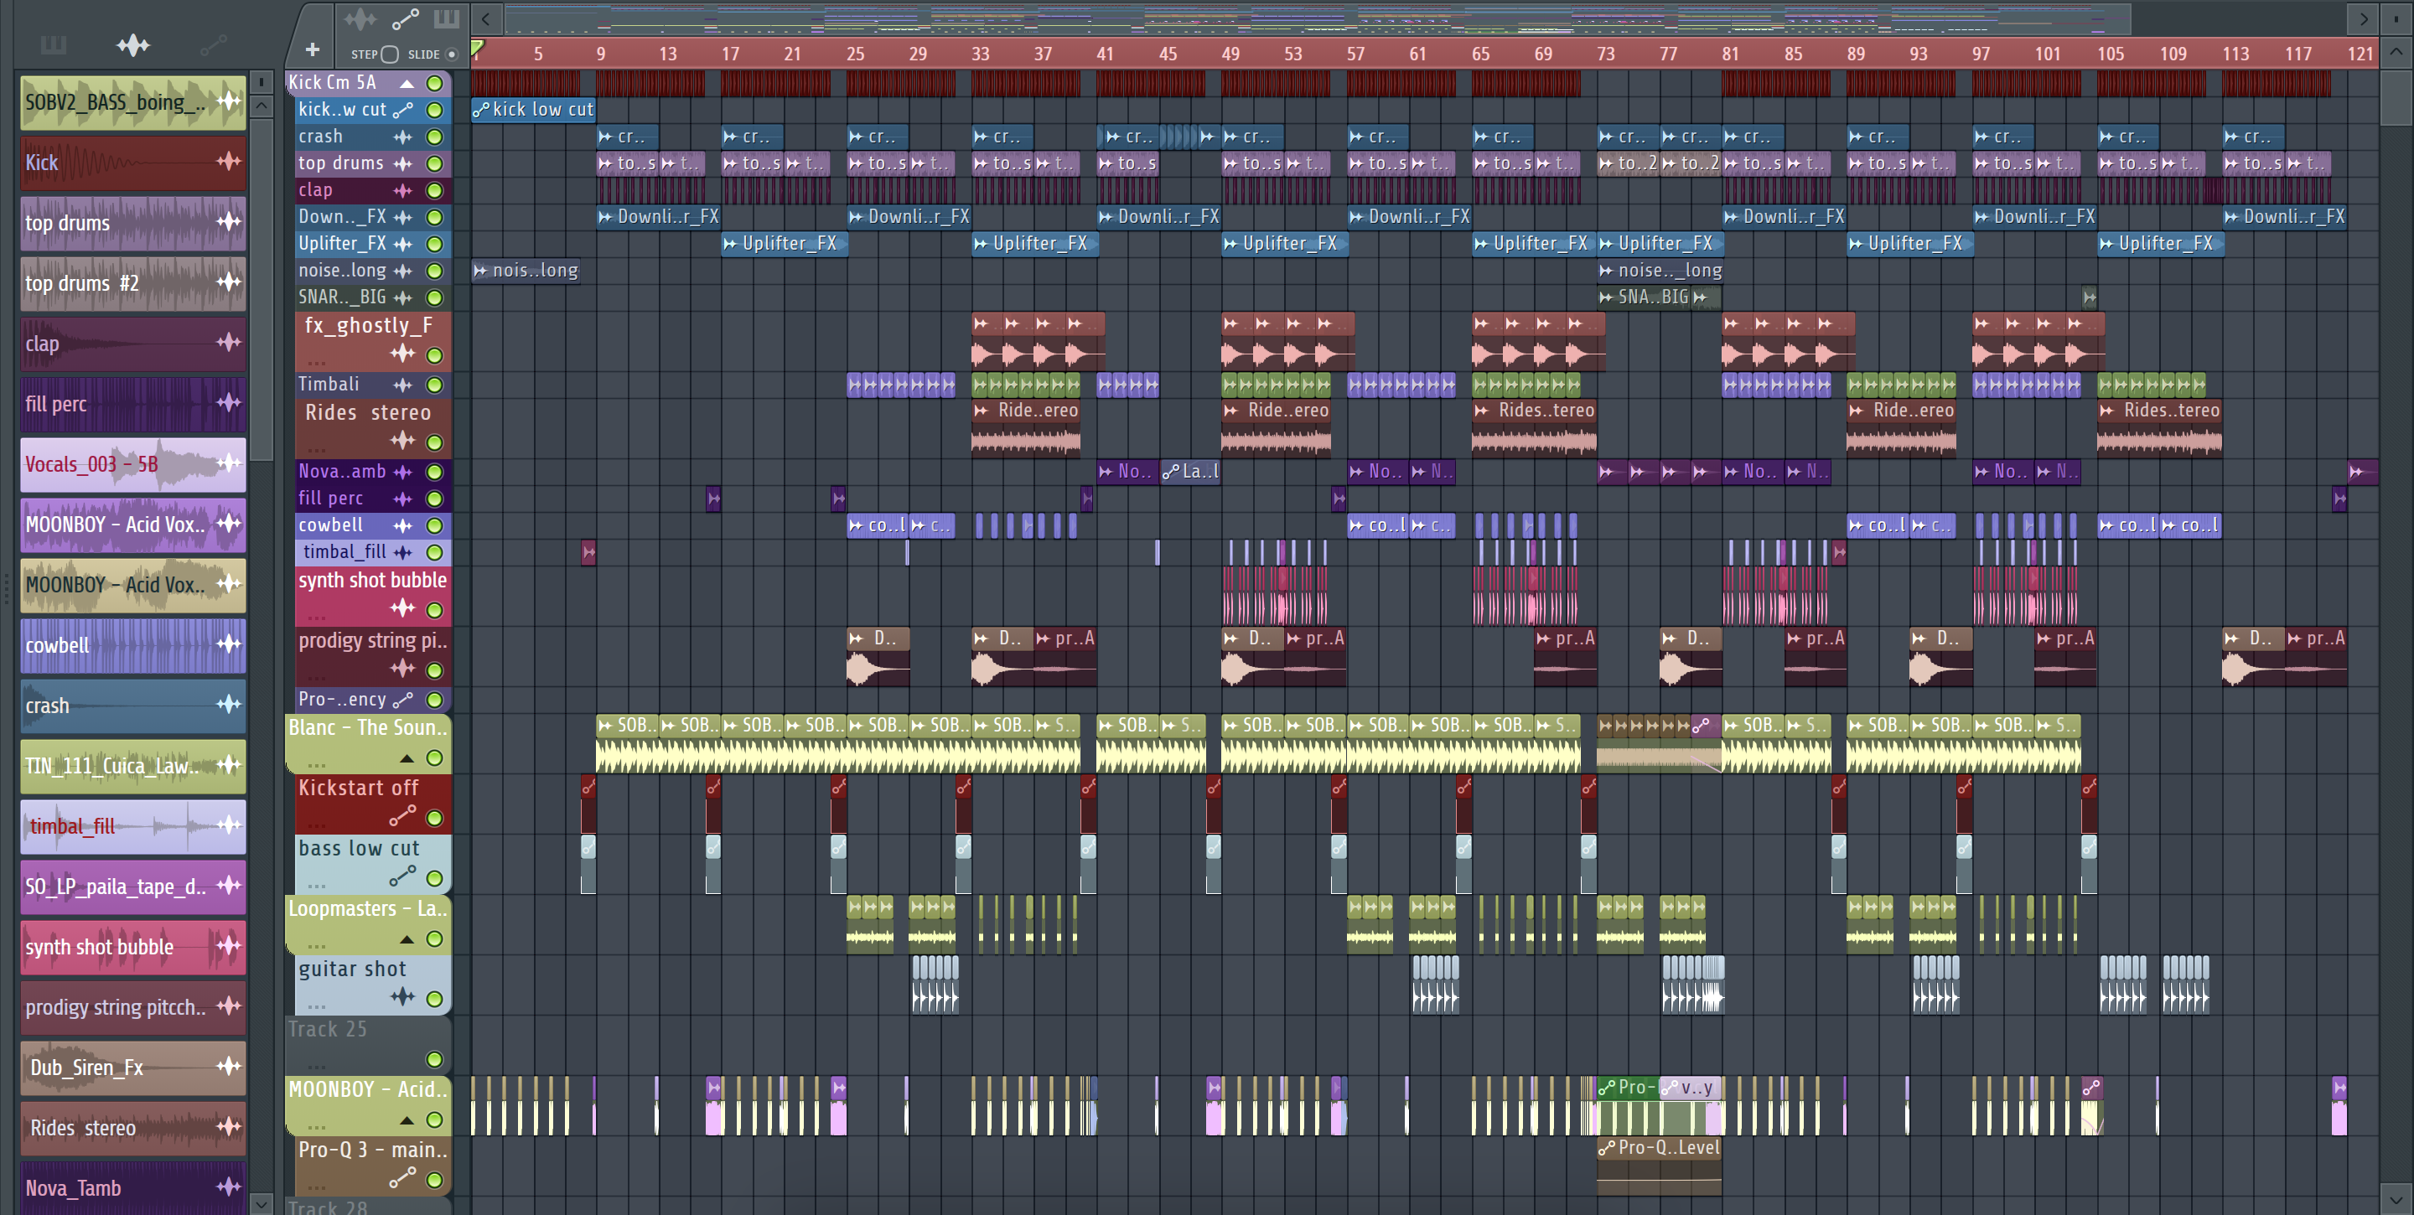
Task: Select prodigy string pitcch item in picker
Action: (133, 1007)
